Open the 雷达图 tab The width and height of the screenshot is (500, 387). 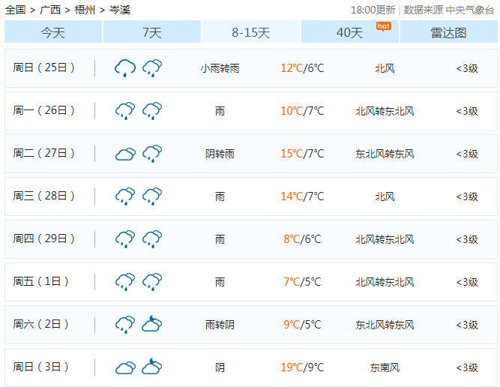click(448, 32)
